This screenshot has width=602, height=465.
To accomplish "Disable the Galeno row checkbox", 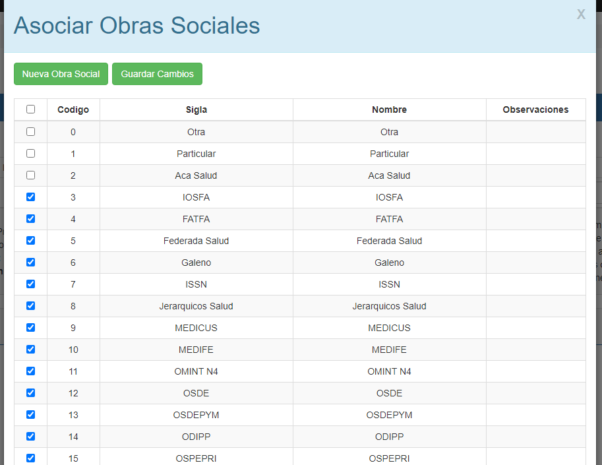I will click(30, 263).
